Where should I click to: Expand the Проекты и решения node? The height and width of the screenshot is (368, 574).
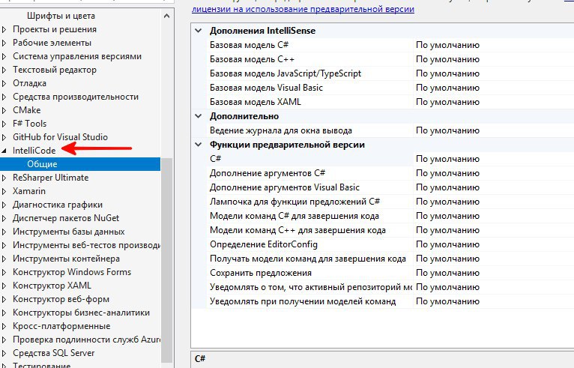4,29
